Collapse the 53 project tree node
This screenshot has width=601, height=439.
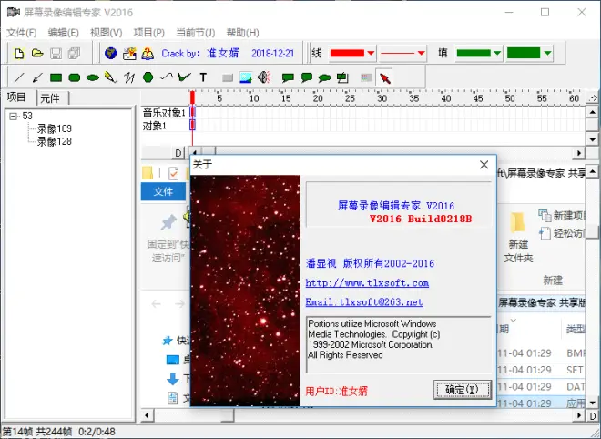(14, 116)
